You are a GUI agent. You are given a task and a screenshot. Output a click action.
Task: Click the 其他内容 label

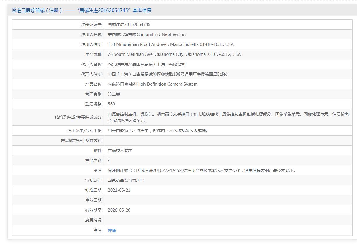tap(93, 160)
